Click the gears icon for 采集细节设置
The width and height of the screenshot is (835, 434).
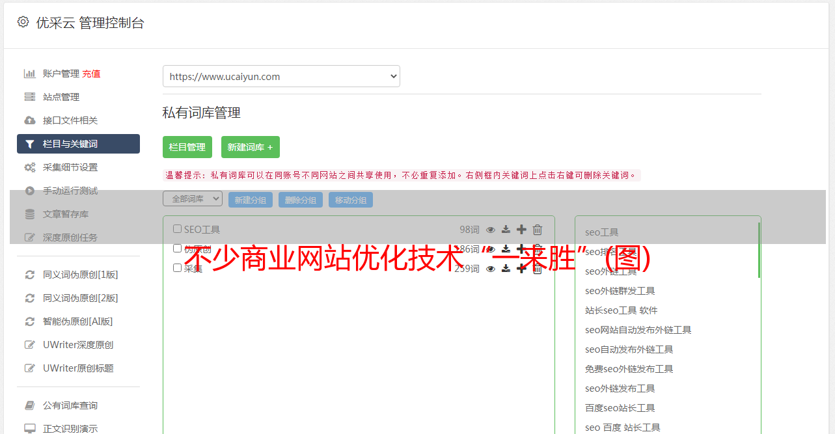pos(30,167)
